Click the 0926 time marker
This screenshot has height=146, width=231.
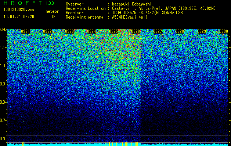tap(136, 31)
